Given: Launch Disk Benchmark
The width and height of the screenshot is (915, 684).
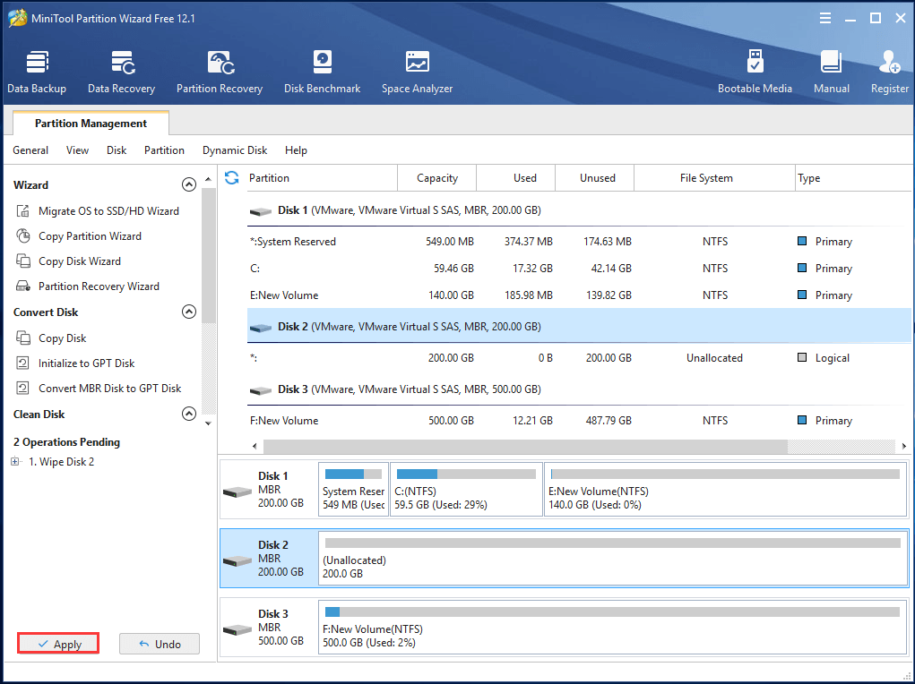Looking at the screenshot, I should (322, 71).
